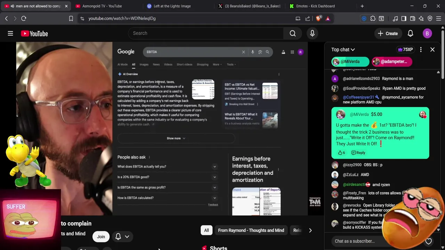
Task: Click the Join channel button
Action: (101, 236)
